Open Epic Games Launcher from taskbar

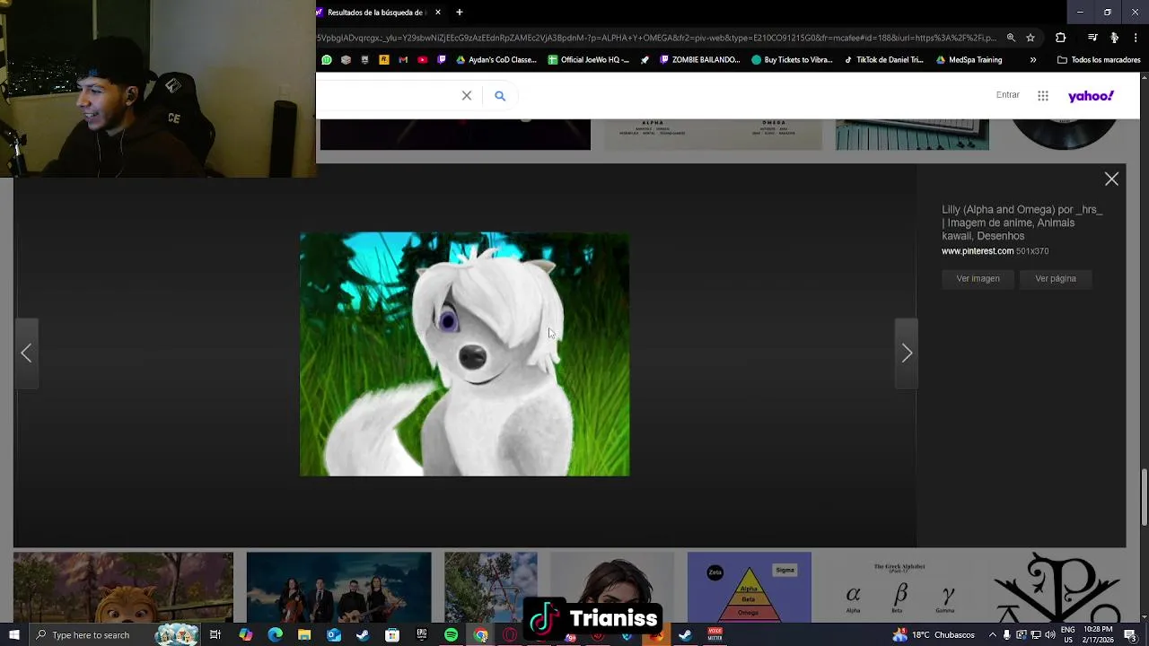tap(422, 635)
